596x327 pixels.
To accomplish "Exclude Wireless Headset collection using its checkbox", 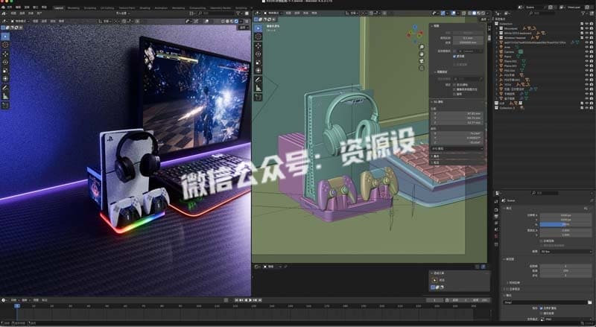I will pos(582,38).
